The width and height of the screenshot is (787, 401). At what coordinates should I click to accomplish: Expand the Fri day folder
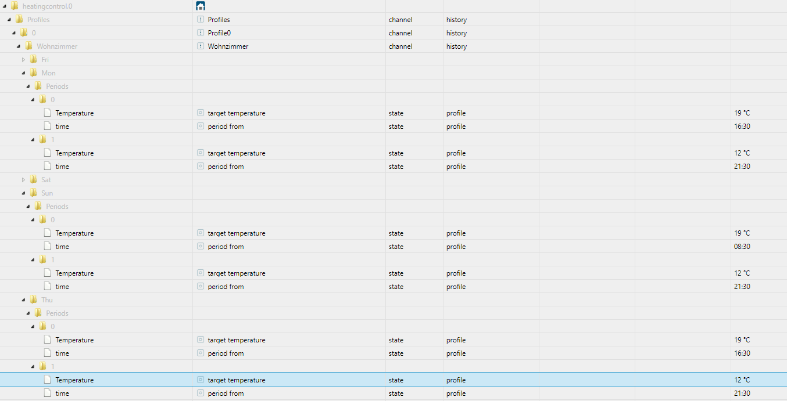[24, 60]
